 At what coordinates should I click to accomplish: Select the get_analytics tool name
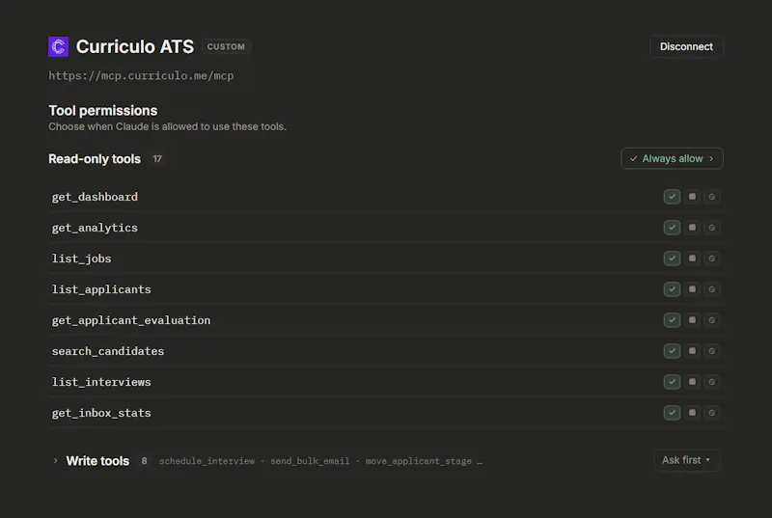coord(95,228)
